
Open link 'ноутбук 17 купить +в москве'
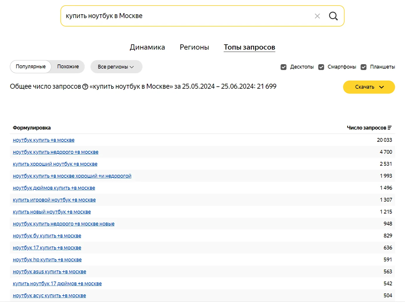pyautogui.click(x=47, y=248)
